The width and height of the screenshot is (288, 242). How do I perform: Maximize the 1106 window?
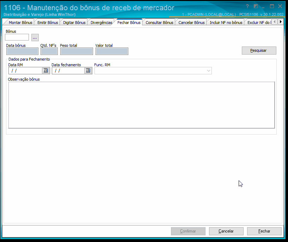pos(272,6)
